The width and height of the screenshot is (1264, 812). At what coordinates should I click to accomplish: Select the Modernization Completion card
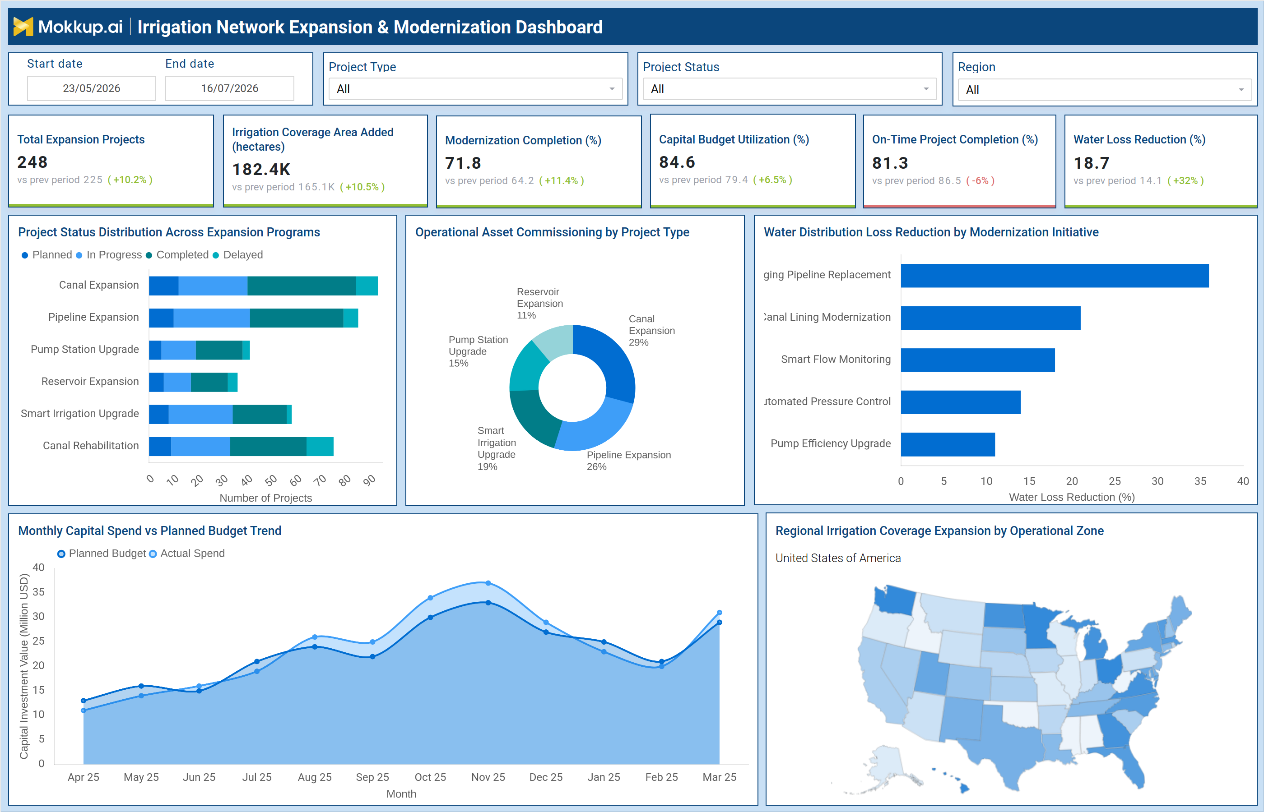coord(539,161)
